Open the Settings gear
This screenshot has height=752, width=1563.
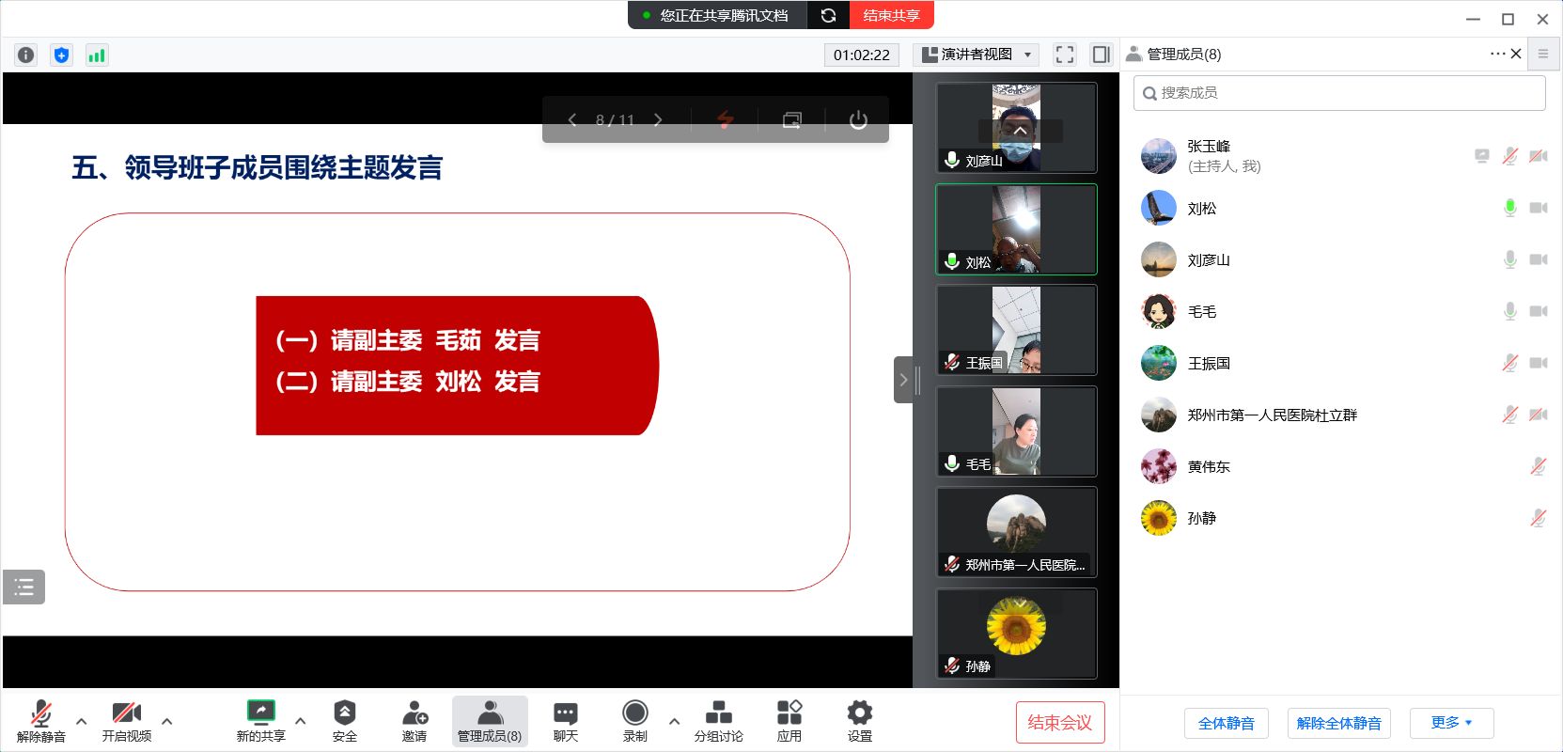click(x=859, y=721)
